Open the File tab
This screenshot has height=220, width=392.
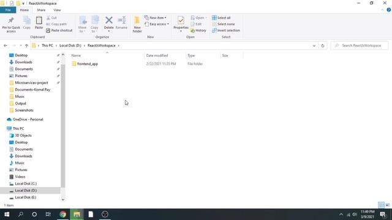tap(8, 10)
